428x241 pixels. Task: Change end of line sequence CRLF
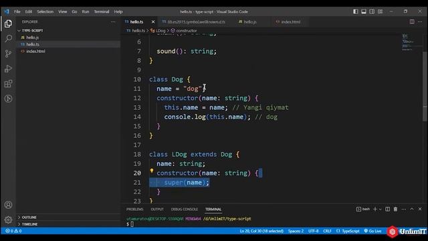pyautogui.click(x=327, y=231)
